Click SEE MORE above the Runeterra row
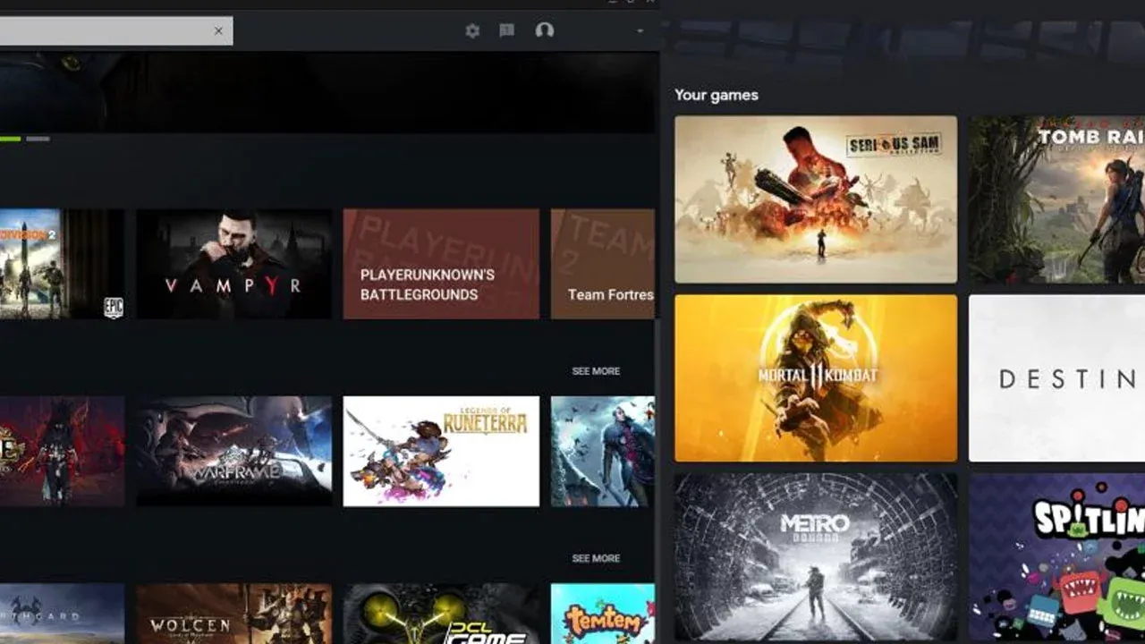Viewport: 1145px width, 644px height. click(596, 371)
